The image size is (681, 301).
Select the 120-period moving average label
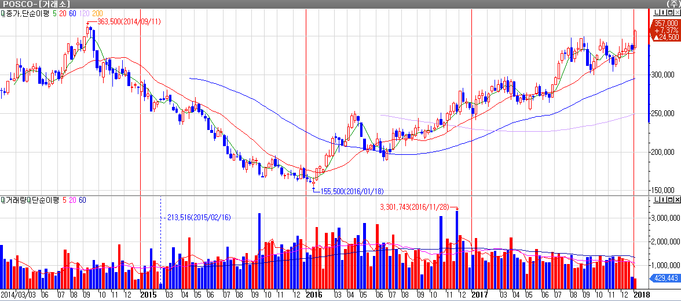click(x=84, y=13)
